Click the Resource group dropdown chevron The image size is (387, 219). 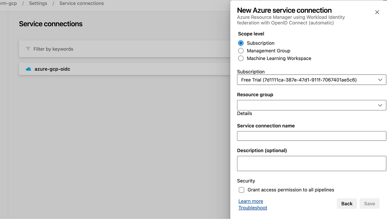click(380, 105)
